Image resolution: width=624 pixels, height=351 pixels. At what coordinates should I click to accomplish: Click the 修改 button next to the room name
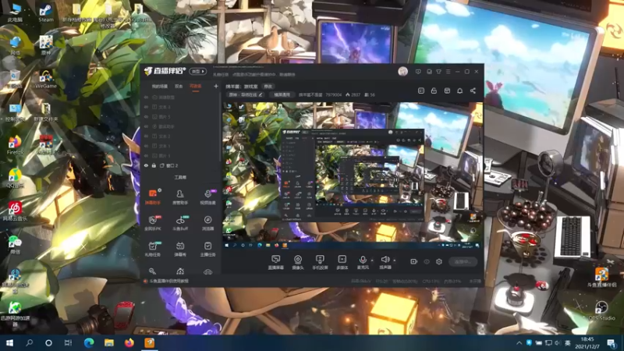tap(268, 87)
